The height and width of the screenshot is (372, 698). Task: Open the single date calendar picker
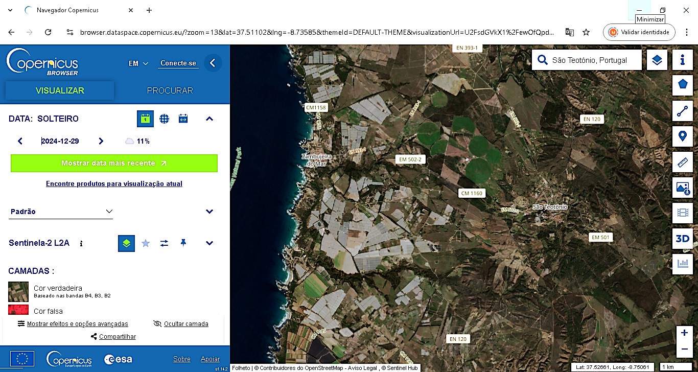145,119
